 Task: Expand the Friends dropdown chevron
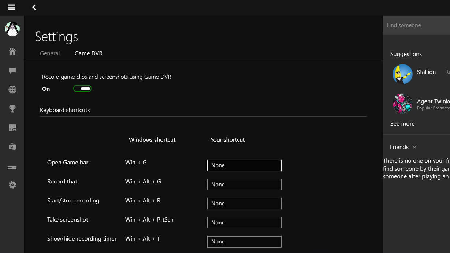click(414, 147)
